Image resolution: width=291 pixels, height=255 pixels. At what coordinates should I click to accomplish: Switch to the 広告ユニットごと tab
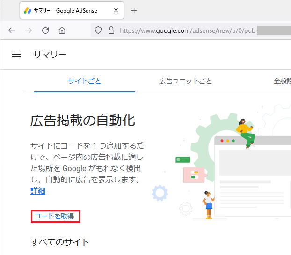click(x=186, y=81)
